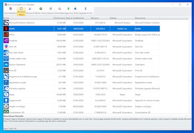
Task: Select the Registratore vocale row name
Action: coord(17,83)
